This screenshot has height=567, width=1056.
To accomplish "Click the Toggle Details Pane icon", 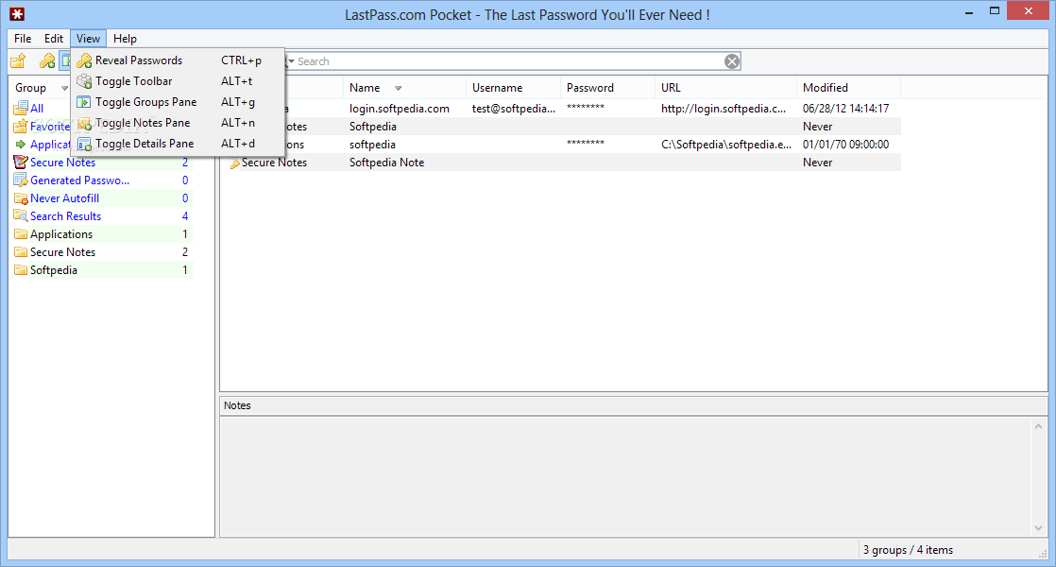I will (x=84, y=144).
